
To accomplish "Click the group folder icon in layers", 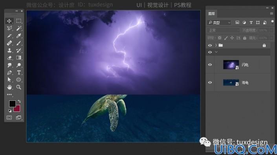I will click(221, 45).
